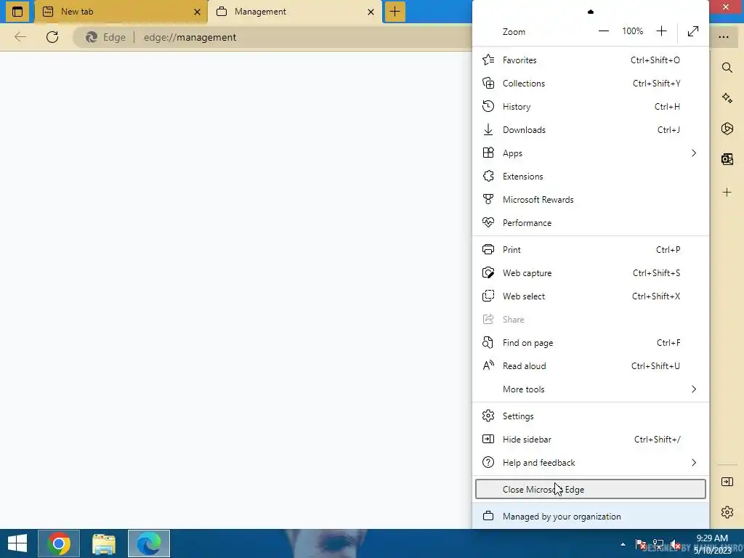Click sidebar hide panel icon near bottom
The image size is (744, 558).
click(x=727, y=482)
